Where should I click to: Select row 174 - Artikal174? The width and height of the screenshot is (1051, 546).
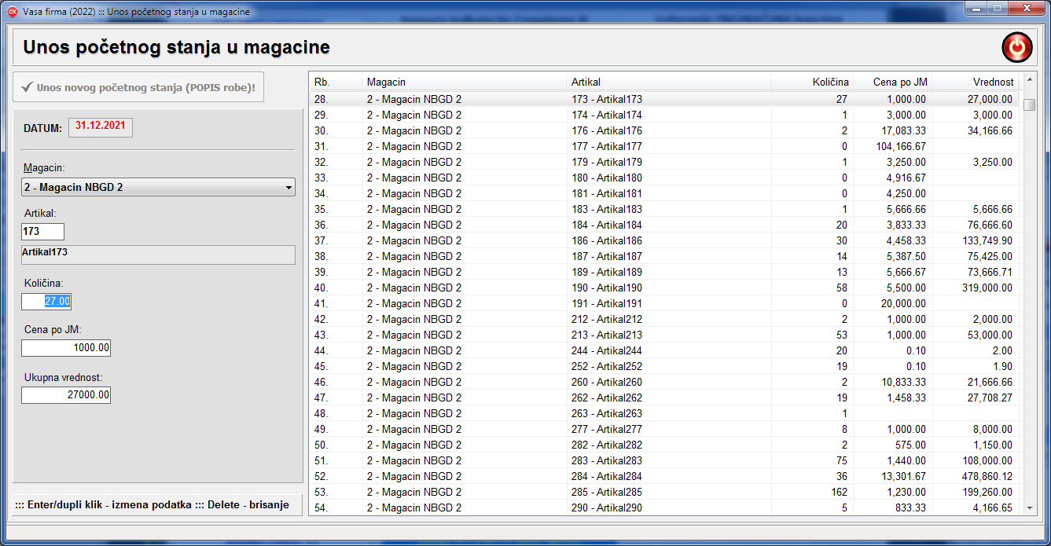pos(664,115)
